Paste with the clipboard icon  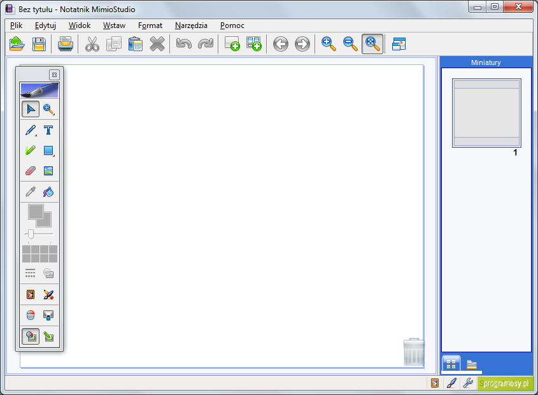pyautogui.click(x=136, y=44)
